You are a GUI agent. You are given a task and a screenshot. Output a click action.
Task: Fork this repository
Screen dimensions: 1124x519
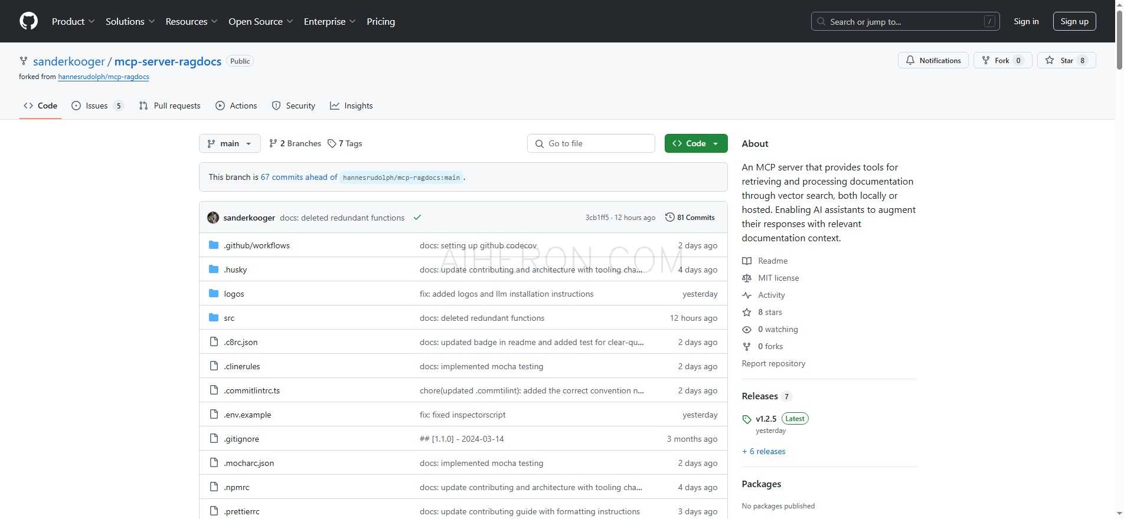pyautogui.click(x=1002, y=61)
